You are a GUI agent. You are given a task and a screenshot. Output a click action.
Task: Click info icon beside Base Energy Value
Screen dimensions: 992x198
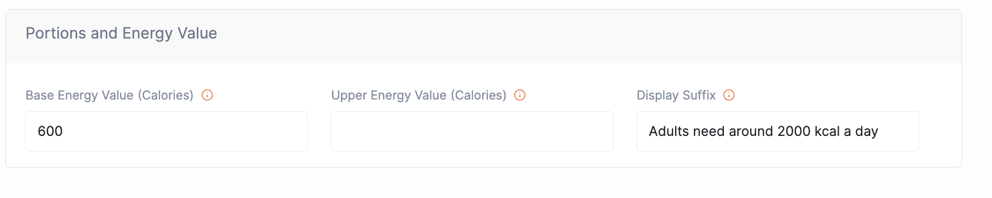pyautogui.click(x=207, y=95)
